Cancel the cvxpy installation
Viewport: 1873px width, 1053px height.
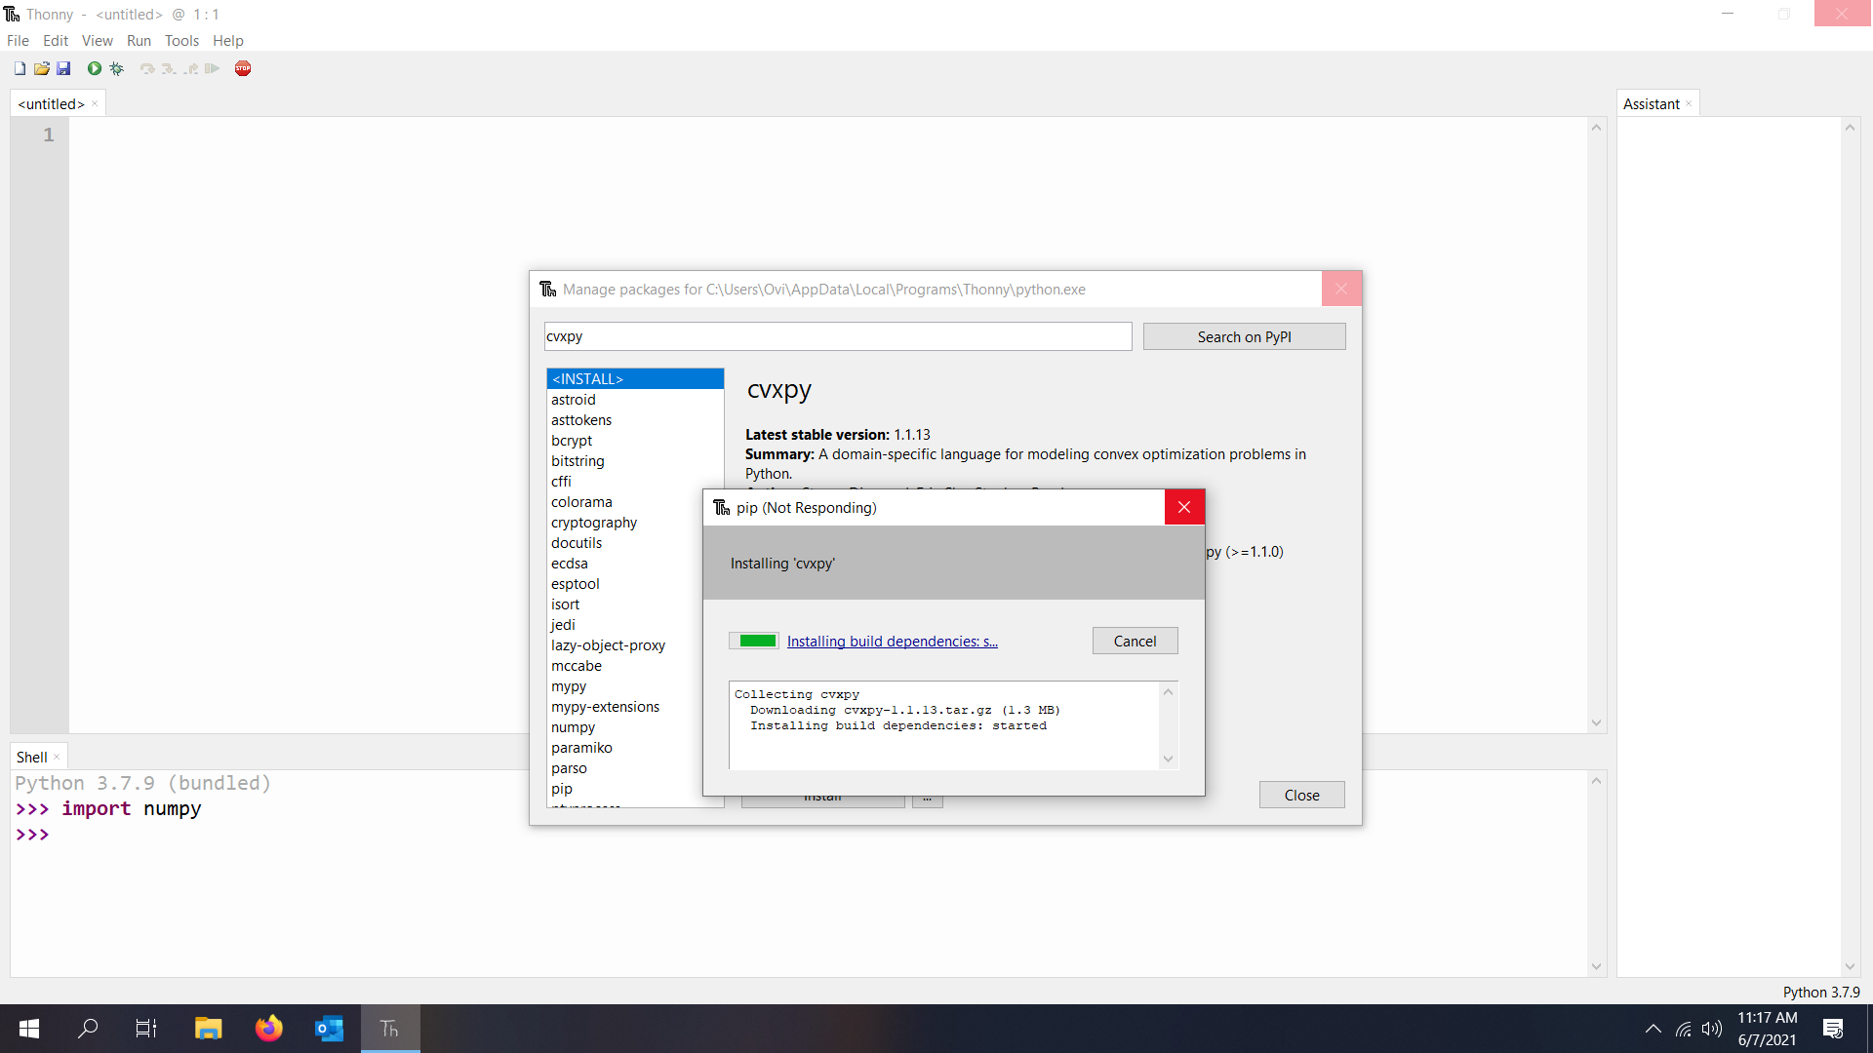click(x=1135, y=641)
